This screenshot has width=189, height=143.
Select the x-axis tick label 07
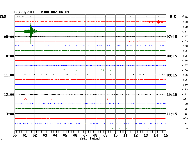(85, 135)
